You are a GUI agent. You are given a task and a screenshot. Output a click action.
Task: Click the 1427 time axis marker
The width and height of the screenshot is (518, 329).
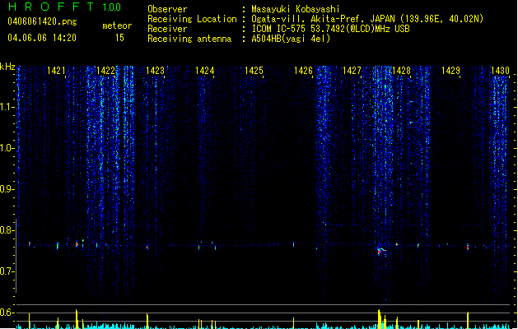(352, 71)
